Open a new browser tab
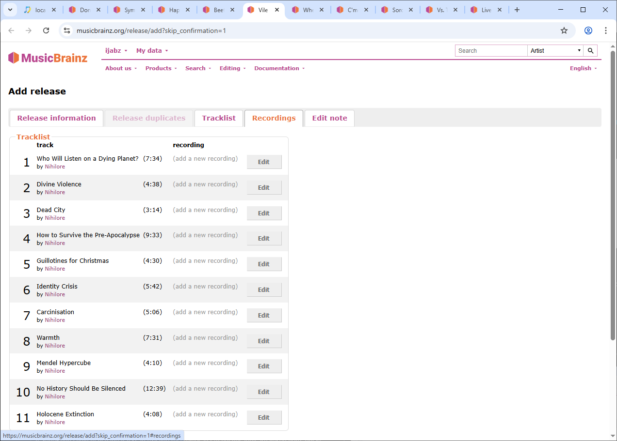Image resolution: width=617 pixels, height=441 pixels. [517, 10]
